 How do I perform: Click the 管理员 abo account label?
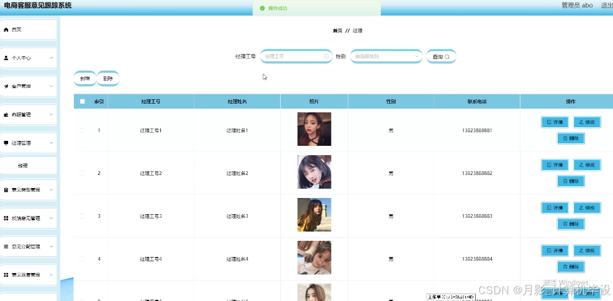[x=577, y=6]
